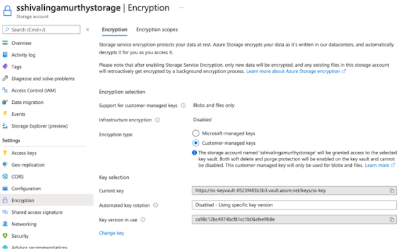Open Geo-replication settings
This screenshot has height=251, width=410.
(x=28, y=165)
